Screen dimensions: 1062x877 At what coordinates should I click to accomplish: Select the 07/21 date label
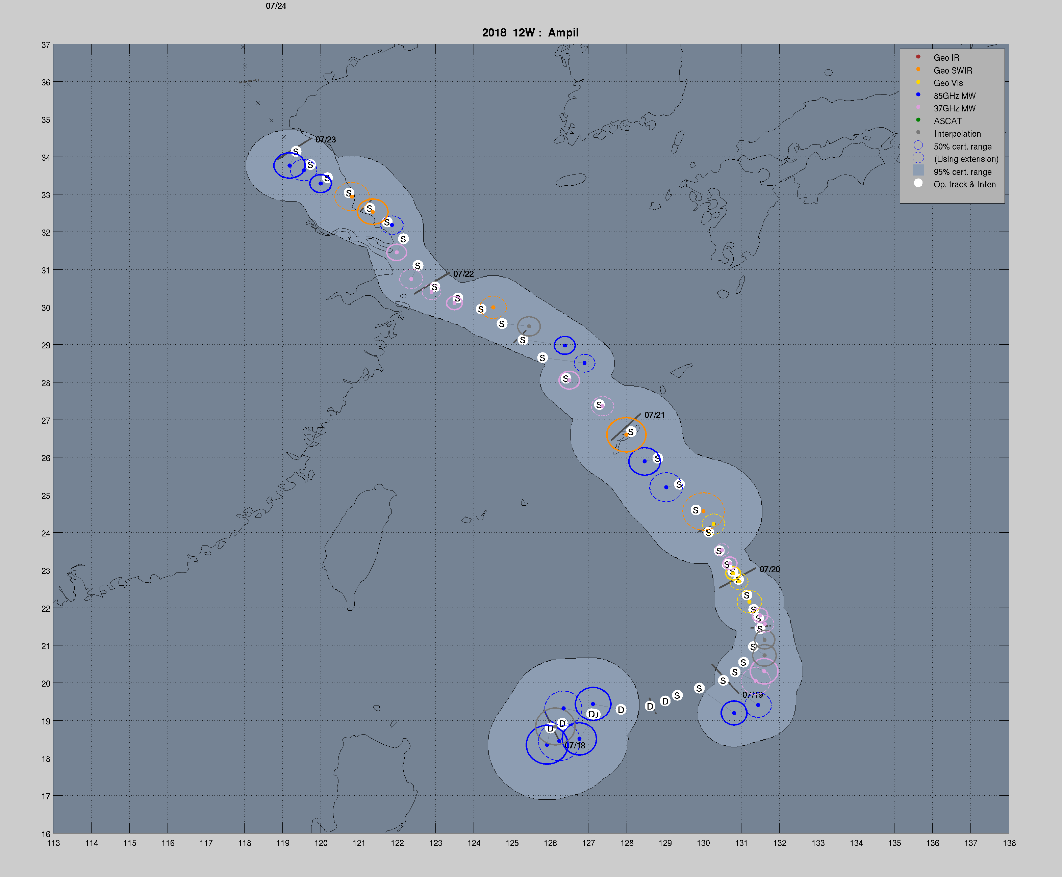tap(654, 415)
